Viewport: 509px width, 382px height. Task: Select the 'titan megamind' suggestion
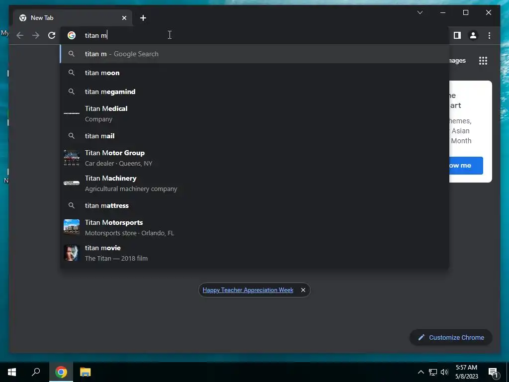pyautogui.click(x=254, y=92)
